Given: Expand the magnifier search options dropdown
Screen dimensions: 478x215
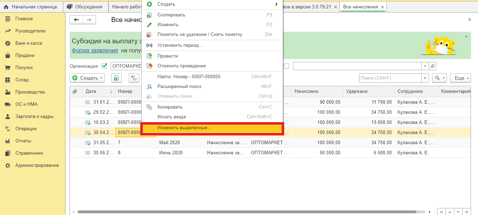Looking at the screenshot, I should click(440, 78).
